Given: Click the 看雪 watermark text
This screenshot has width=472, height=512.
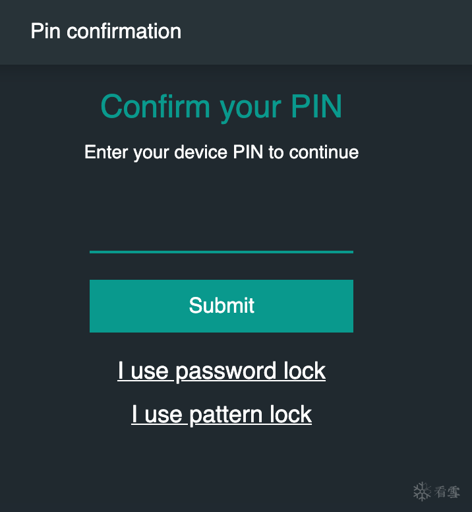Looking at the screenshot, I should (448, 492).
